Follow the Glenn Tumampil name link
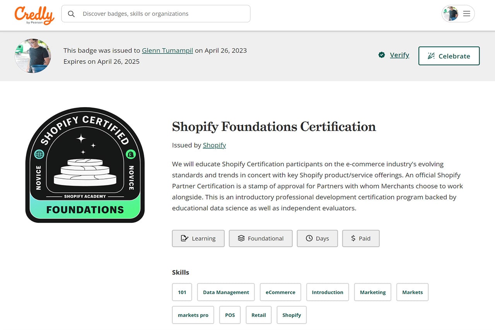Viewport: 495px width, 330px height. 167,50
